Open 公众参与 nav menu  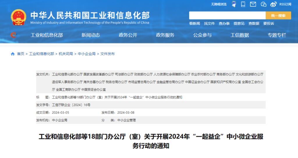tap(203, 35)
